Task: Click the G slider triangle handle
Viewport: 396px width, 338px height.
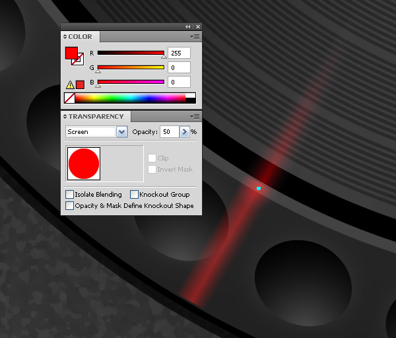Action: (x=98, y=71)
